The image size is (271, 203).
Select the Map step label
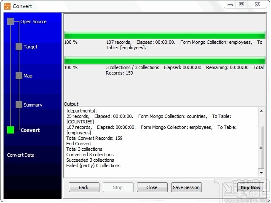pyautogui.click(x=28, y=76)
